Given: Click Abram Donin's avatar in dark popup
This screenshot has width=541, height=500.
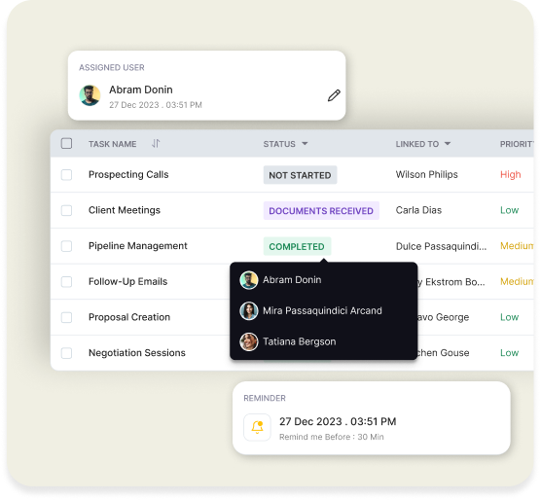Looking at the screenshot, I should (x=249, y=280).
